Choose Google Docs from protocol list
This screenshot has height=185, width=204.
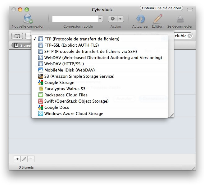click(x=57, y=107)
